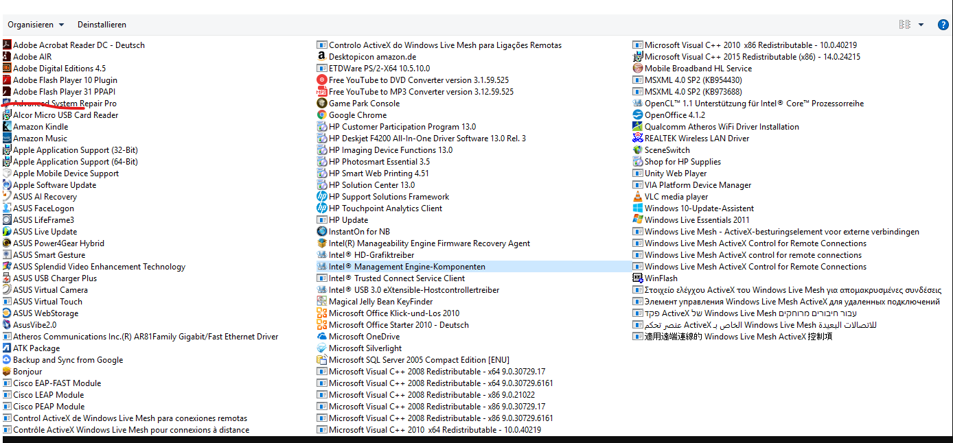953x443 pixels.
Task: Click the Backup and Sync from Google icon
Action: (x=7, y=360)
